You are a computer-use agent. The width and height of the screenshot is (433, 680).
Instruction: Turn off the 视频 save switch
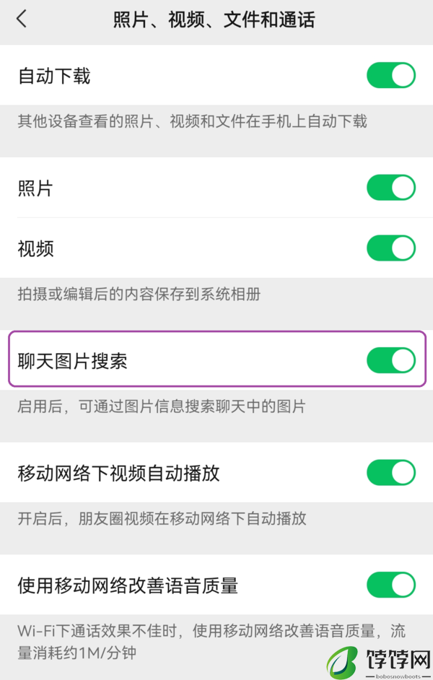tap(391, 248)
